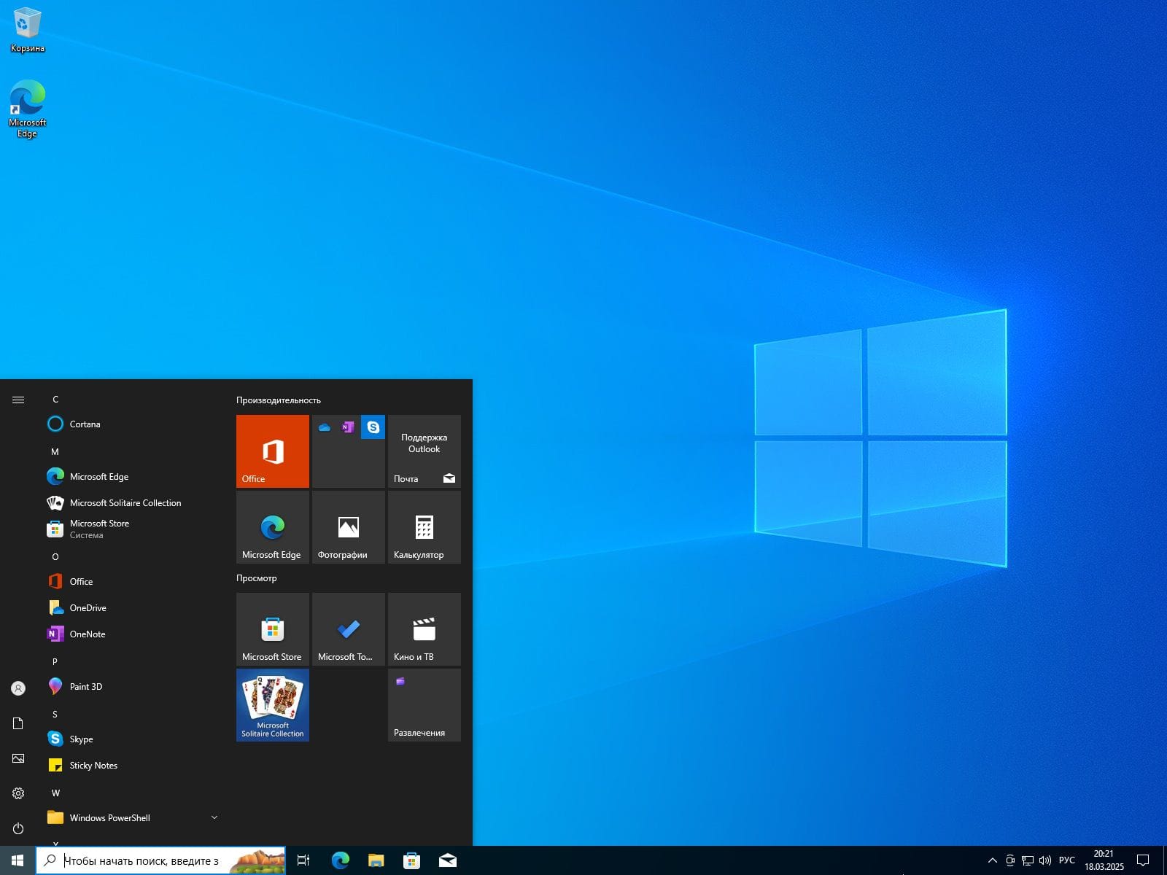
Task: Click the Power button in Start sidebar
Action: tap(18, 828)
